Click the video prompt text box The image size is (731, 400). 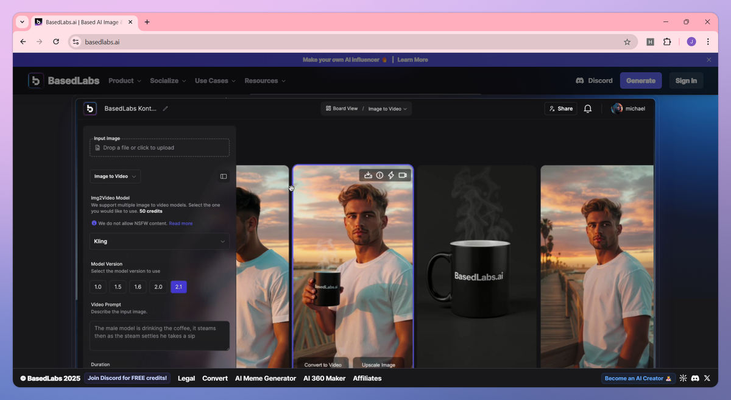[x=160, y=335]
